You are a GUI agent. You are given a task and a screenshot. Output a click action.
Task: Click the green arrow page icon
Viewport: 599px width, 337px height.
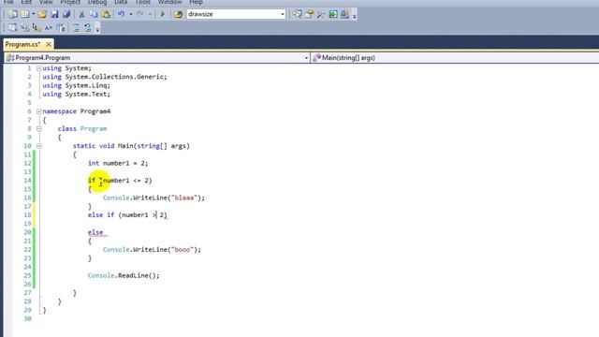click(x=333, y=15)
